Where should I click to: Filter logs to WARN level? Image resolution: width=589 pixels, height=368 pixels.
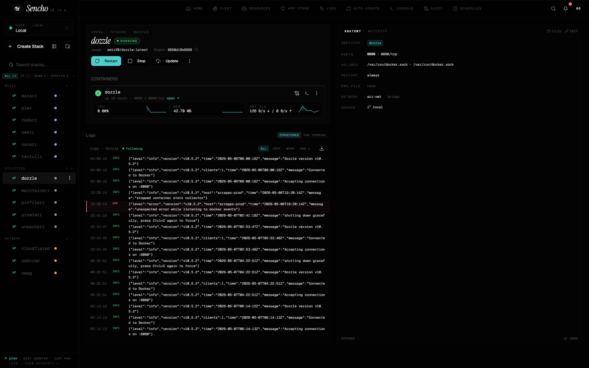(290, 149)
